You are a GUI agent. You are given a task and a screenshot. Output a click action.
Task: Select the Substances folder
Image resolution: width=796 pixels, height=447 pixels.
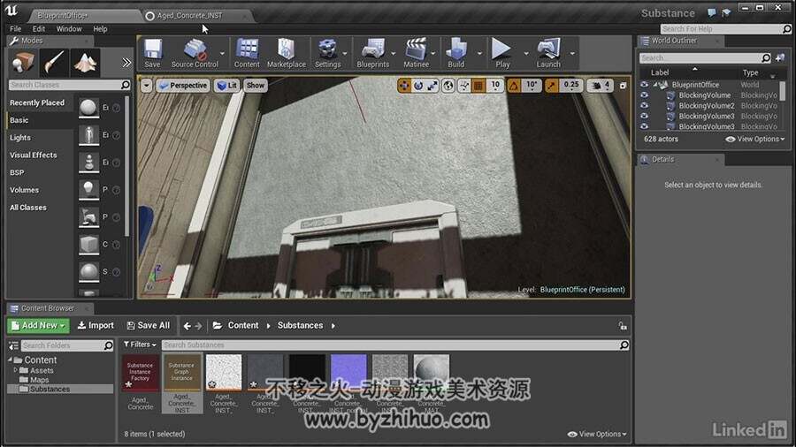point(50,389)
